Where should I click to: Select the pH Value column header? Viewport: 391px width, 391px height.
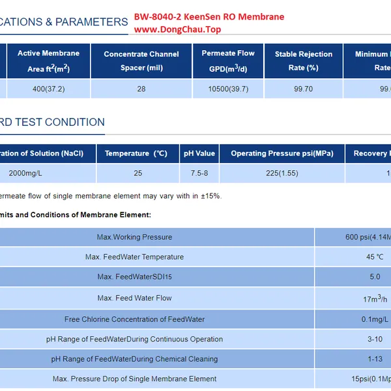click(x=199, y=154)
